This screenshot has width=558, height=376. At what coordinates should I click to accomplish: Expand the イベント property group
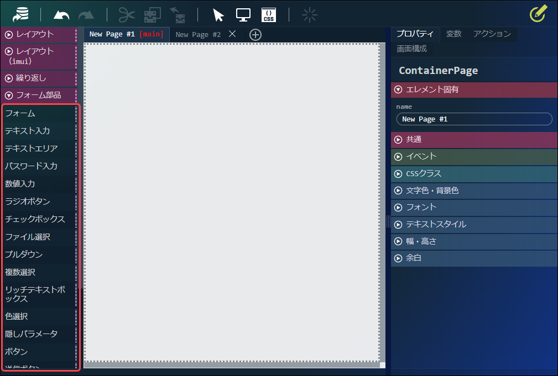[474, 157]
